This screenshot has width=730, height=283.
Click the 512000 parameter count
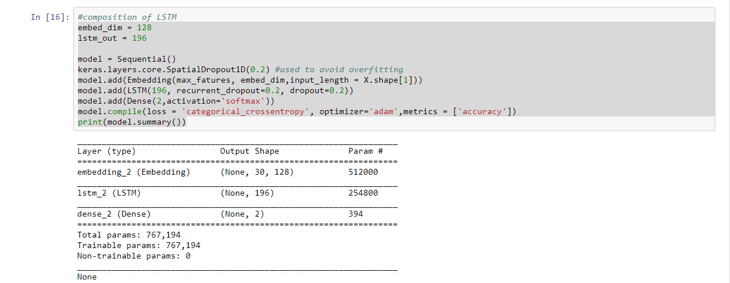(363, 172)
